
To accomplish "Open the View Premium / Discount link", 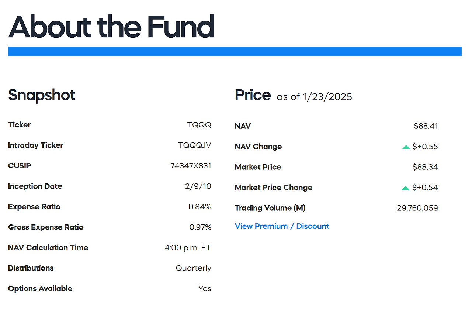I will pyautogui.click(x=282, y=226).
